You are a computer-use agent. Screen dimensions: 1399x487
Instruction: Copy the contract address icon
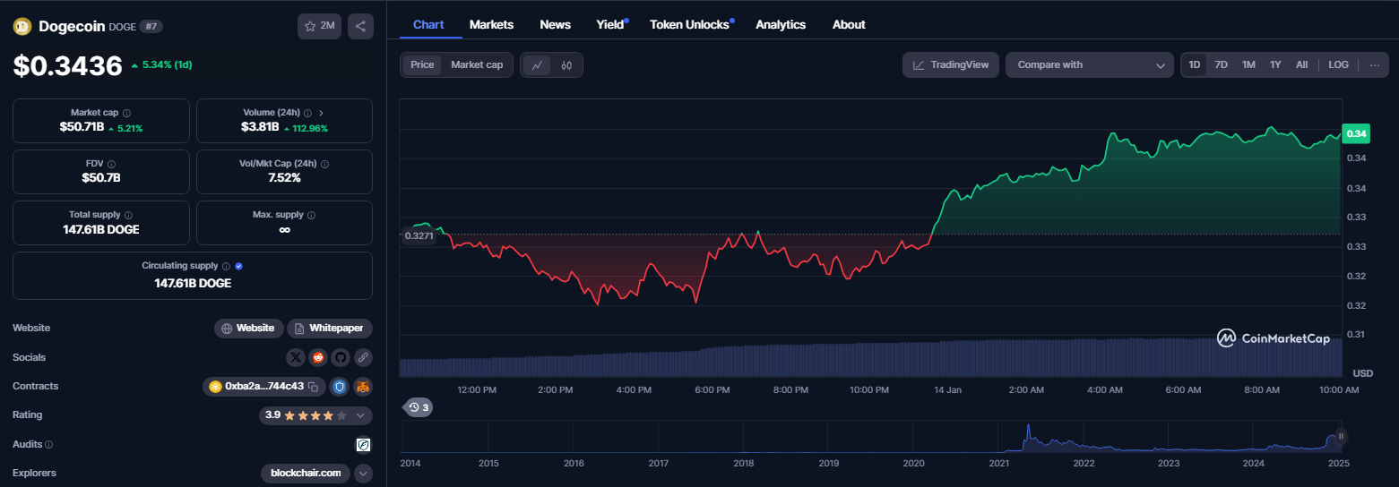pyautogui.click(x=313, y=387)
